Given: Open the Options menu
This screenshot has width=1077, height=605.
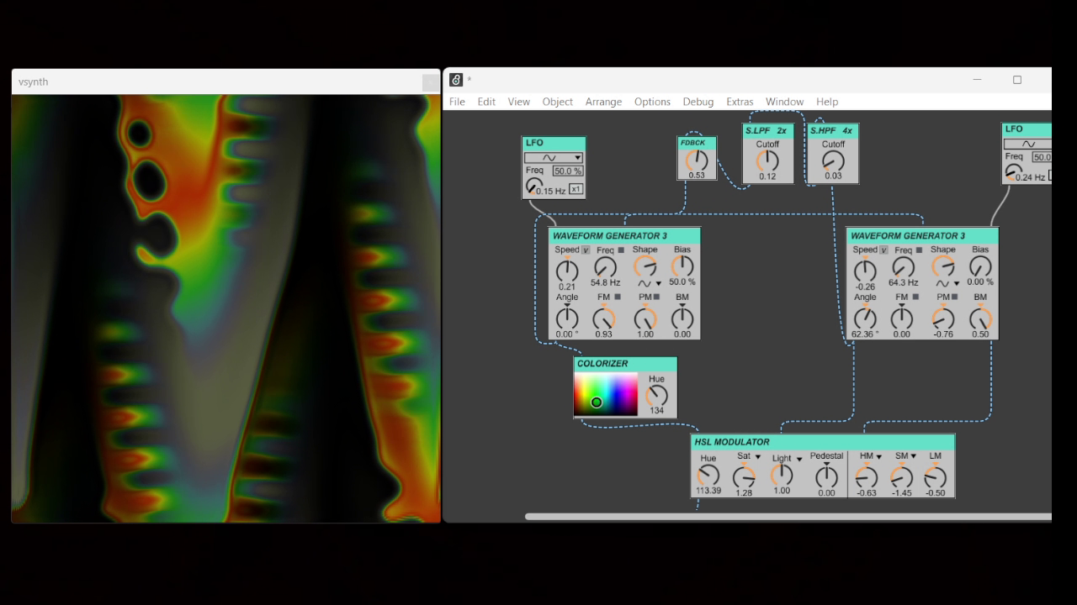Looking at the screenshot, I should pyautogui.click(x=652, y=102).
